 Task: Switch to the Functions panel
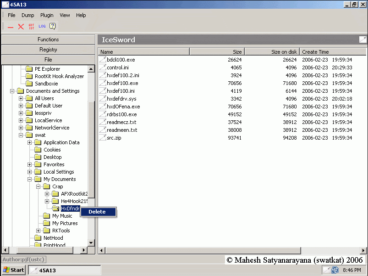tap(48, 39)
